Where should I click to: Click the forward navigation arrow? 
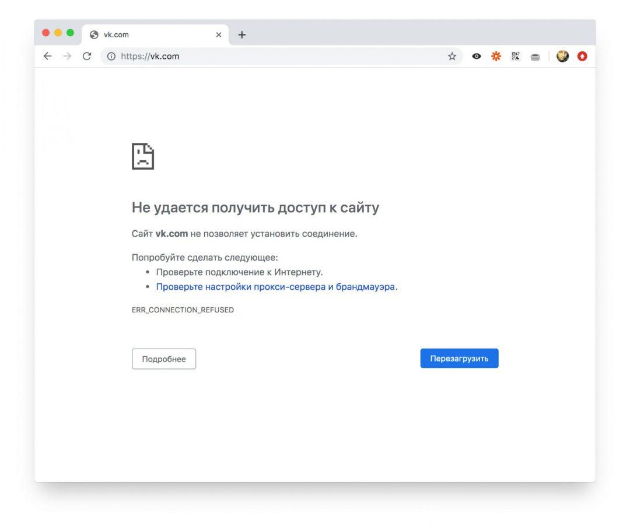click(66, 56)
